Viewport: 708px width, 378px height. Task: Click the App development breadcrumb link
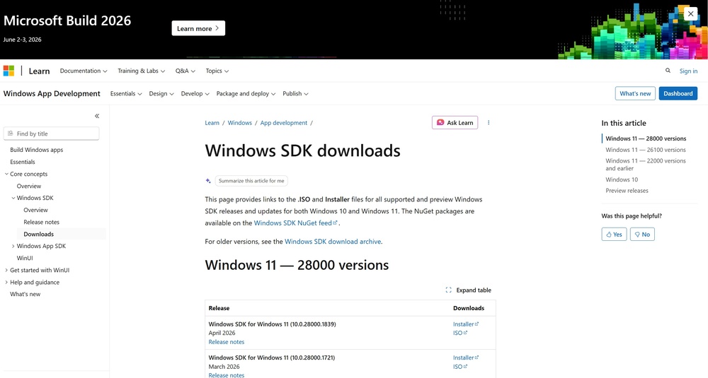(284, 122)
